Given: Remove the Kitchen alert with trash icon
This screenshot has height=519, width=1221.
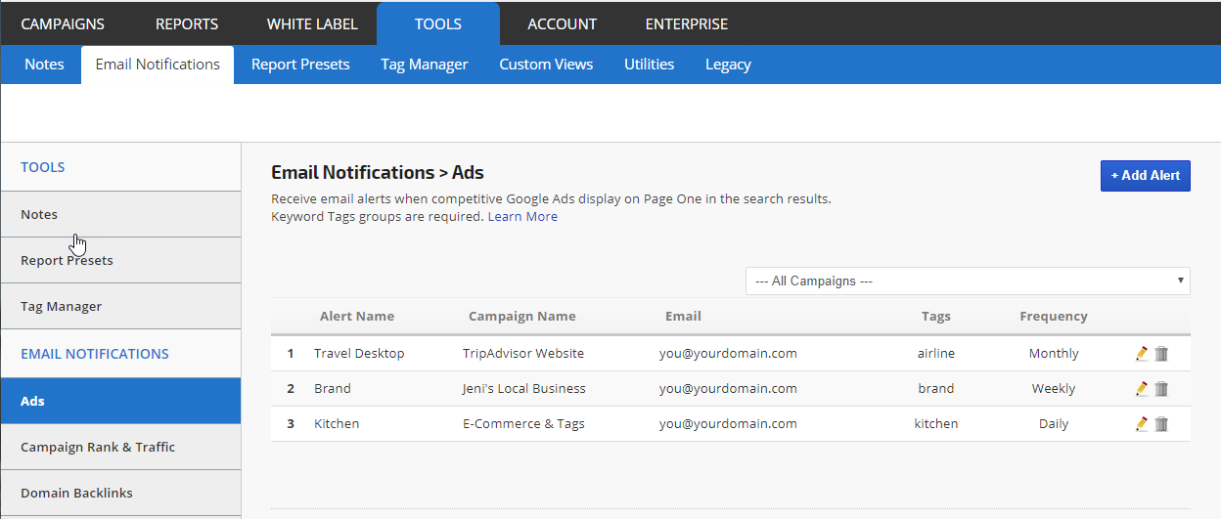Looking at the screenshot, I should point(1161,424).
